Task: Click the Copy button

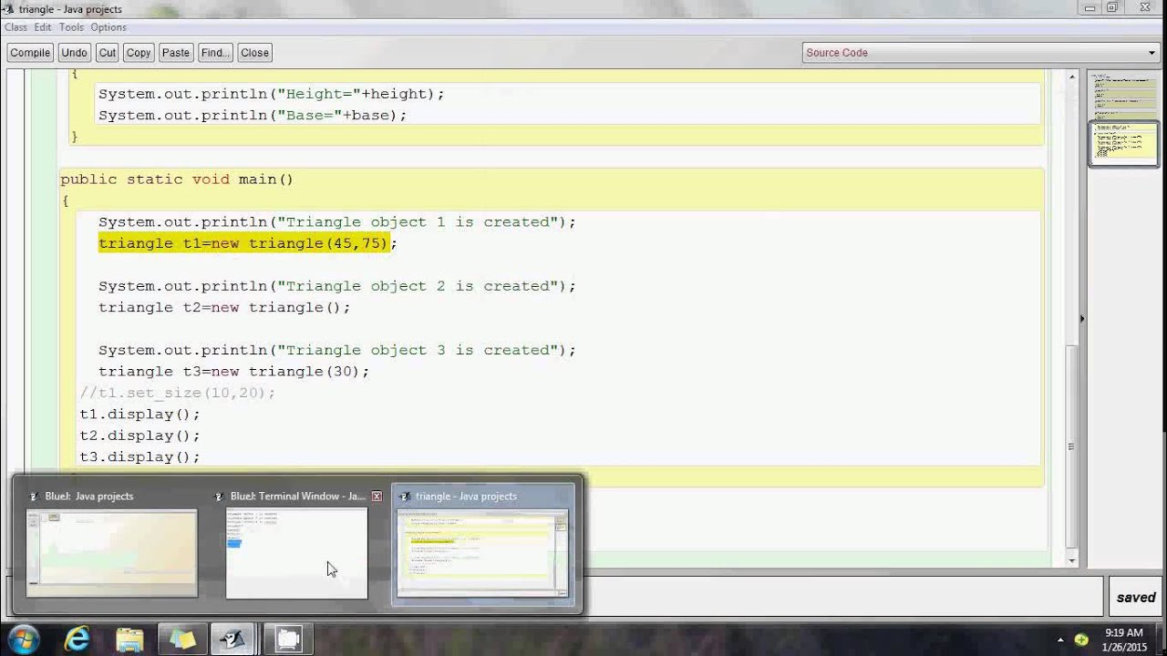Action: pyautogui.click(x=139, y=53)
